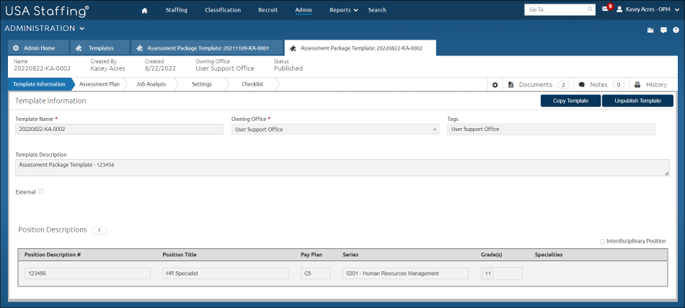Image resolution: width=685 pixels, height=308 pixels.
Task: Switch to the Templates tab
Action: [x=100, y=48]
